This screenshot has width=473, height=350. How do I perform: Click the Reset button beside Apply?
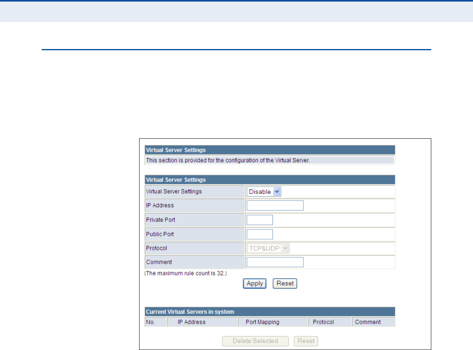pyautogui.click(x=285, y=284)
